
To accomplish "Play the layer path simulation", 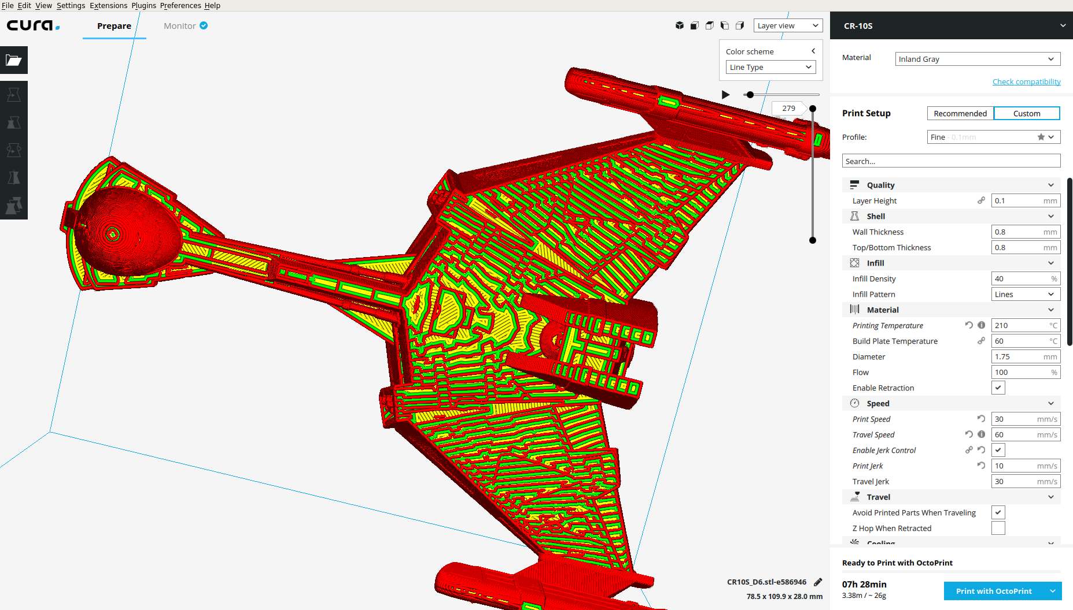I will [725, 95].
